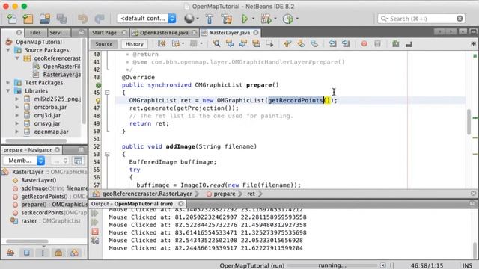The height and width of the screenshot is (269, 479).
Task: Click Start Macro Recording red circle icon
Action: tap(364, 44)
